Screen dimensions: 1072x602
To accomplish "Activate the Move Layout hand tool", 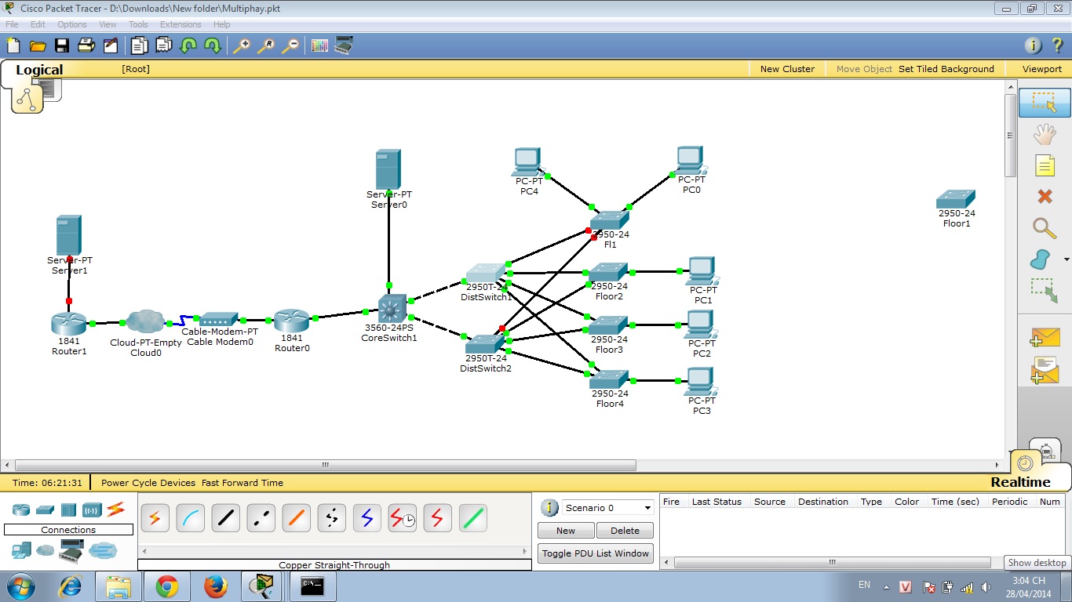I will [x=1045, y=135].
